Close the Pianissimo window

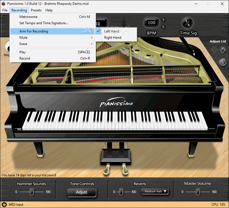222,4
